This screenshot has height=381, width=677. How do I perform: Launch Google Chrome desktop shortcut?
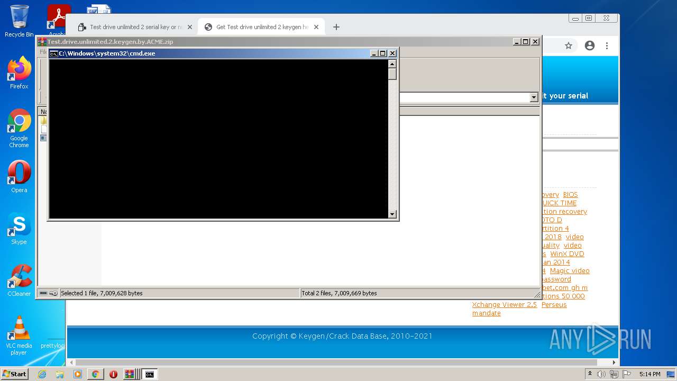click(x=19, y=128)
